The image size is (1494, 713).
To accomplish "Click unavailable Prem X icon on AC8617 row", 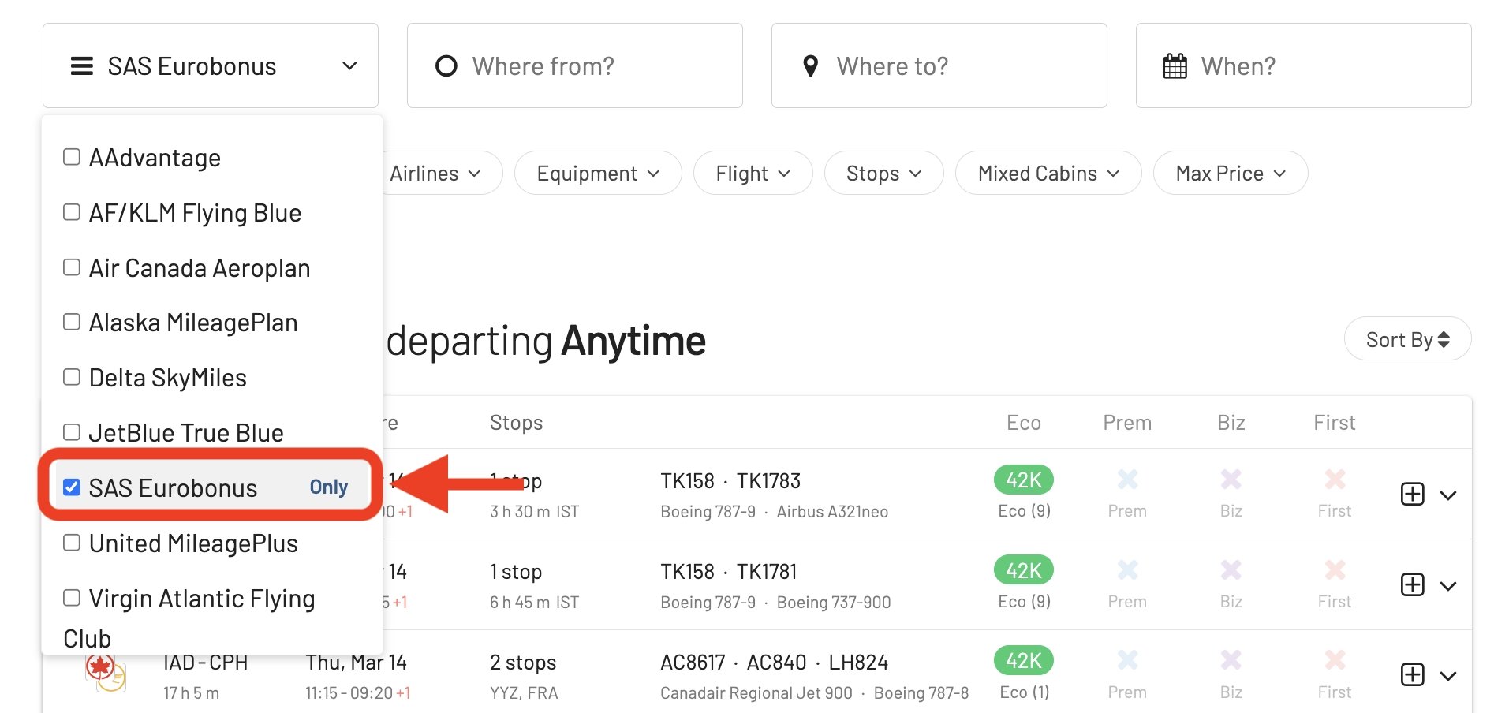I will tap(1127, 659).
